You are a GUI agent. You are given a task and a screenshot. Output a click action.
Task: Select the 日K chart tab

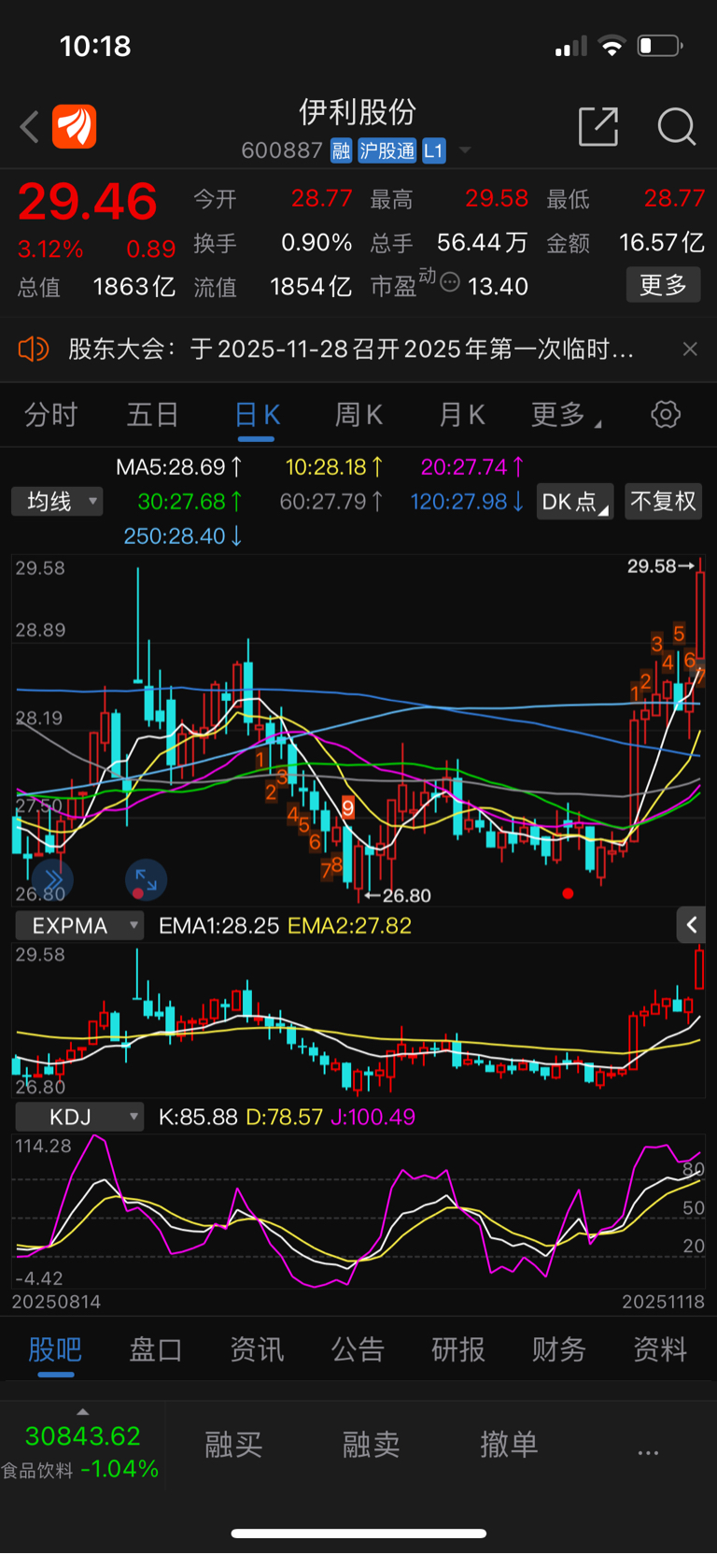pyautogui.click(x=257, y=415)
